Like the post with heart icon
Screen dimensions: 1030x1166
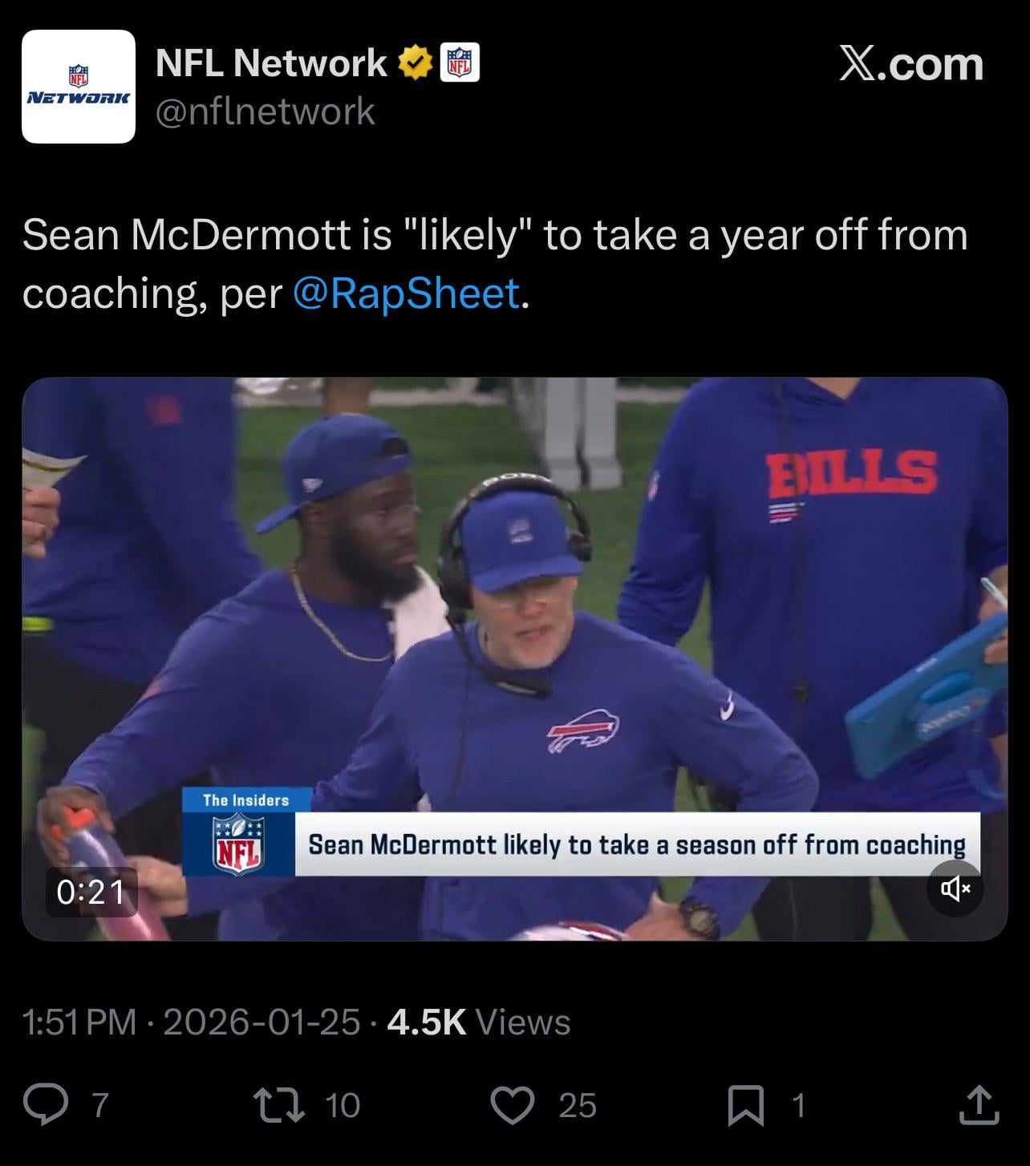click(x=512, y=1105)
